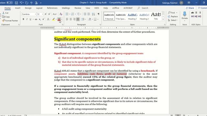Open font color dropdown arrow
207x116 pixels.
pyautogui.click(x=62, y=19)
